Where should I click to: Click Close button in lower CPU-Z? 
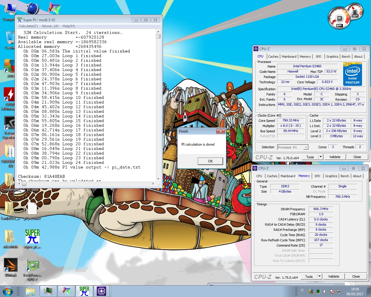(356, 276)
